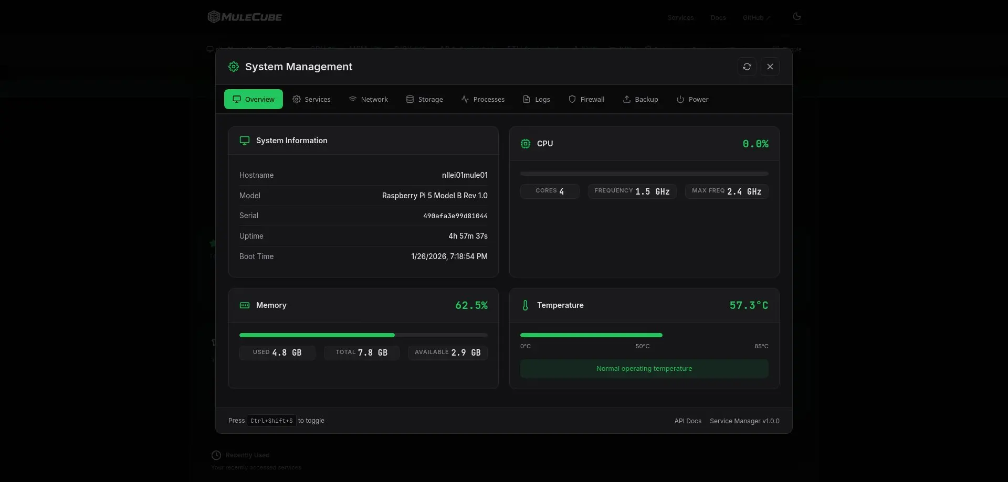Click the serial number 490afa3e99d81044

tap(455, 216)
